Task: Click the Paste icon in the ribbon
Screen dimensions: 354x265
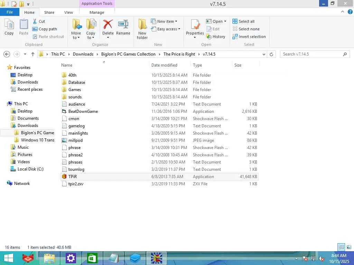Action: [24, 27]
